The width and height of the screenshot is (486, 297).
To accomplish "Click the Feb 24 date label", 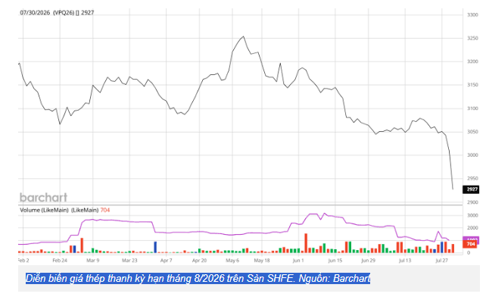I will pos(60,261).
